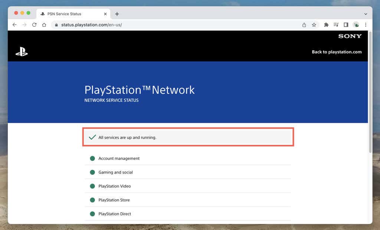
Task: Follow the Back to playstation.com link
Action: pyautogui.click(x=337, y=52)
